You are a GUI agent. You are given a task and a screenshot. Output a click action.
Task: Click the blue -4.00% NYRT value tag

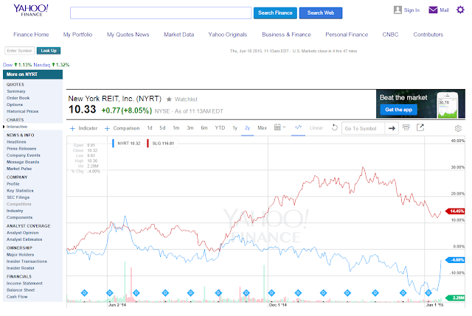455,260
